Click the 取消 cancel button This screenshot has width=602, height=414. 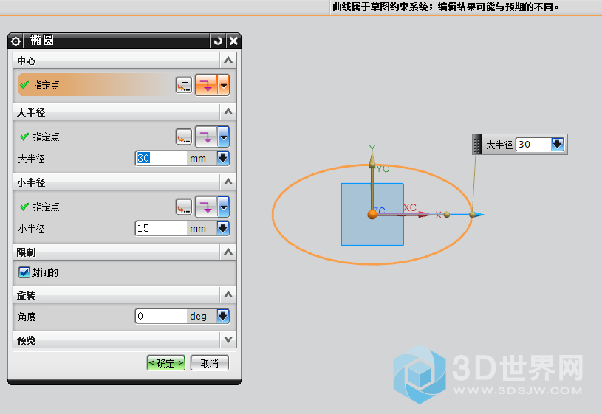[209, 363]
